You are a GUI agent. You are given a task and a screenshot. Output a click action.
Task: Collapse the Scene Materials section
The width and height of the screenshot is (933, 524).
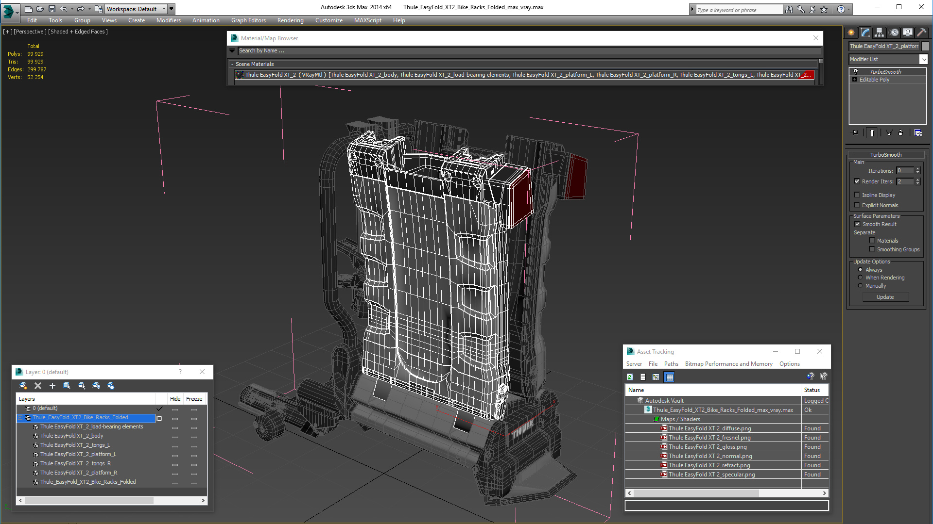click(x=232, y=64)
